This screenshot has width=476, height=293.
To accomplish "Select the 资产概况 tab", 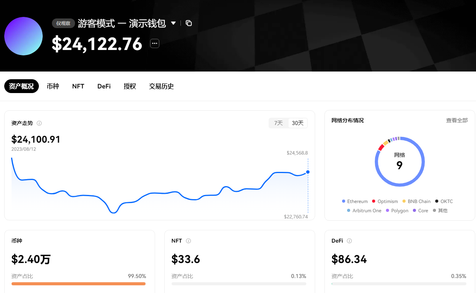I will (22, 87).
